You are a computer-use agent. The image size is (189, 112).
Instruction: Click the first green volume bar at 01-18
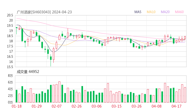17,96
